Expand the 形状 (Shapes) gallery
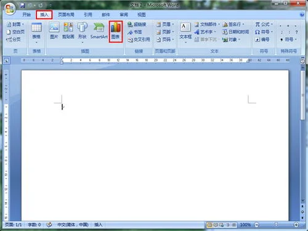The width and height of the screenshot is (308, 231). 82,33
